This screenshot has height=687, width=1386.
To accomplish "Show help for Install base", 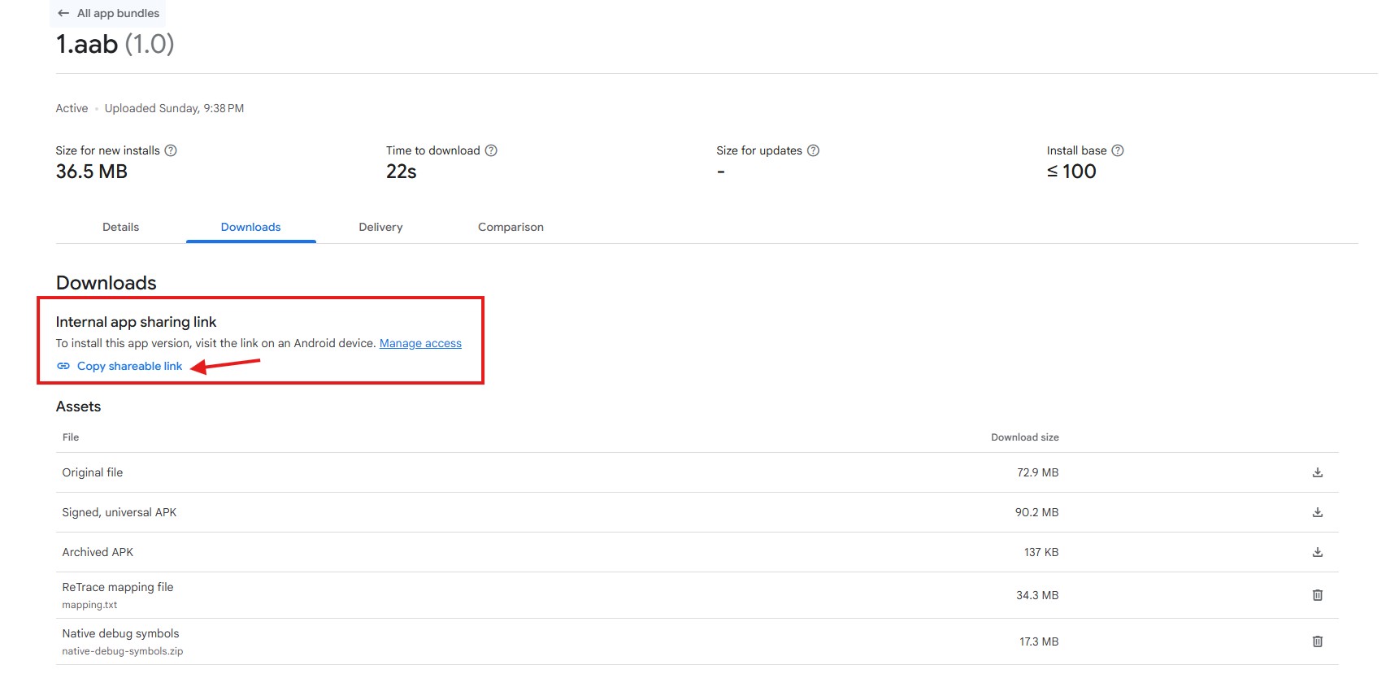I will point(1118,150).
